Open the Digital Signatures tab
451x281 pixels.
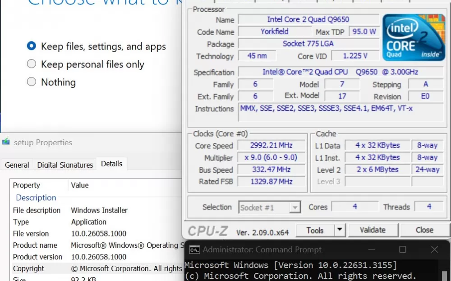65,165
